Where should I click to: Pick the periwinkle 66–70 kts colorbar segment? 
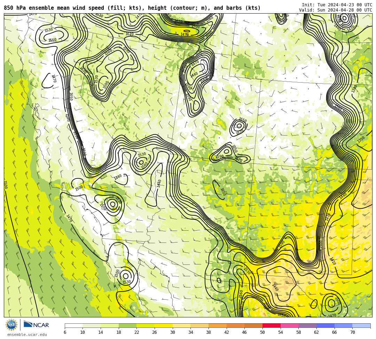(343, 325)
